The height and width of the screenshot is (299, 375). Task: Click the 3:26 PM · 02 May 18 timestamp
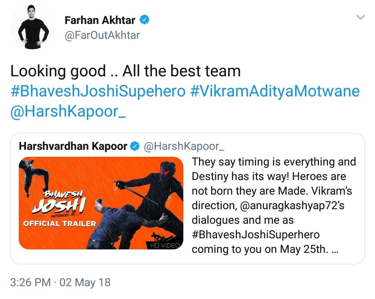click(60, 282)
